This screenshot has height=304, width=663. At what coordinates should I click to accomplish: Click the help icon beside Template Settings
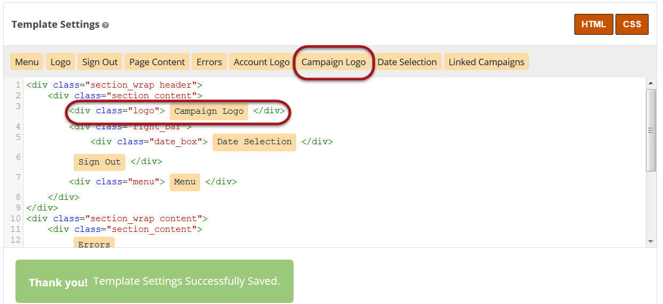click(x=106, y=25)
